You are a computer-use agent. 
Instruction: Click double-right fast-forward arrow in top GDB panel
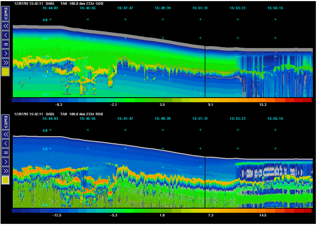coord(6,62)
